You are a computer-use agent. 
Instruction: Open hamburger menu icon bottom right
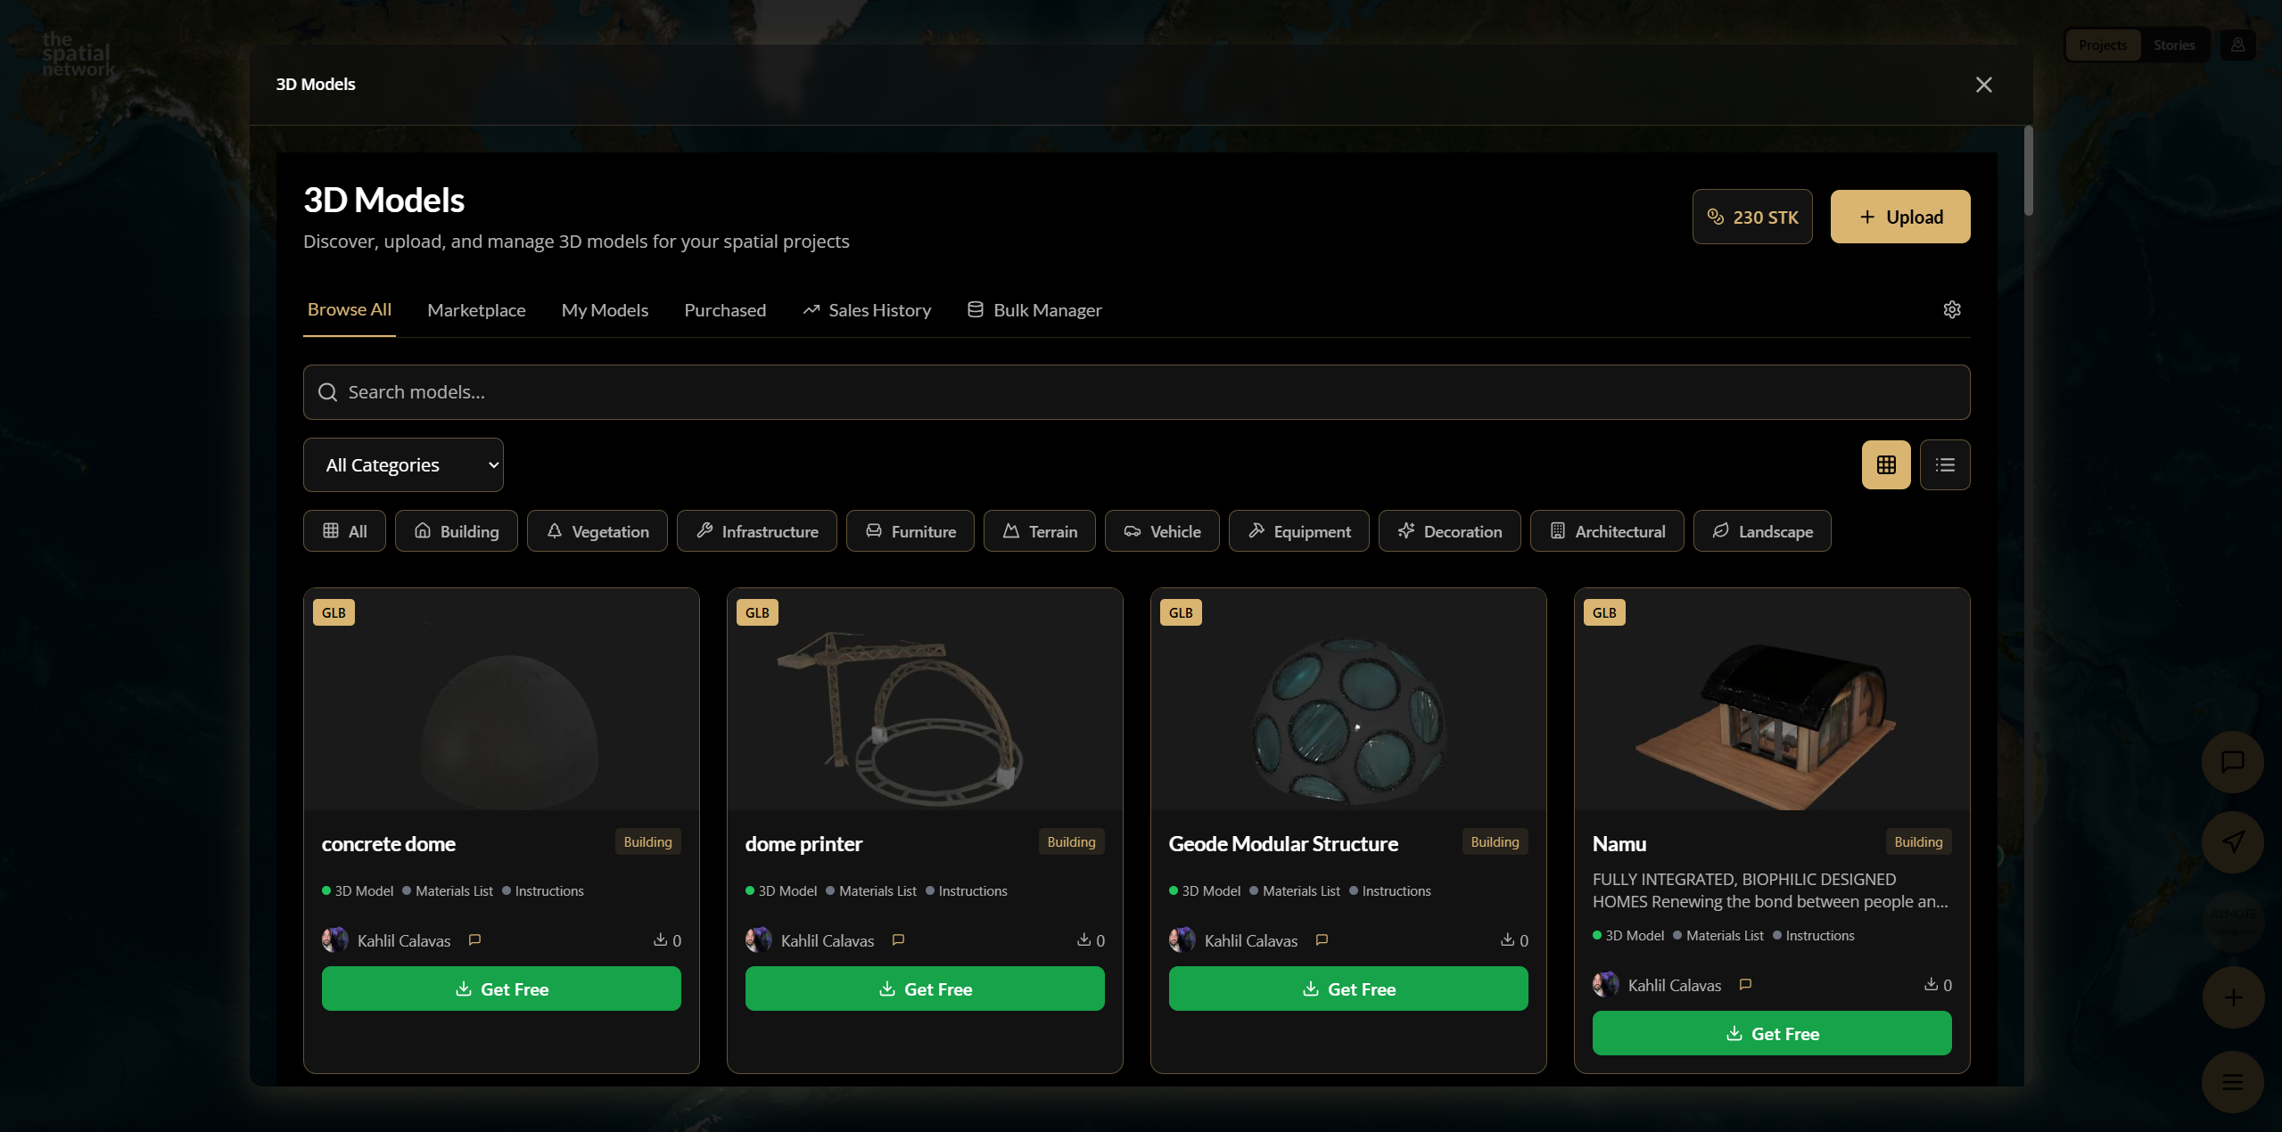[x=2232, y=1082]
